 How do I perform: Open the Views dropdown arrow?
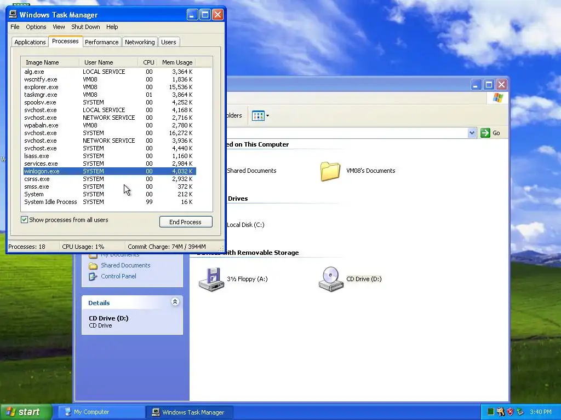(267, 116)
